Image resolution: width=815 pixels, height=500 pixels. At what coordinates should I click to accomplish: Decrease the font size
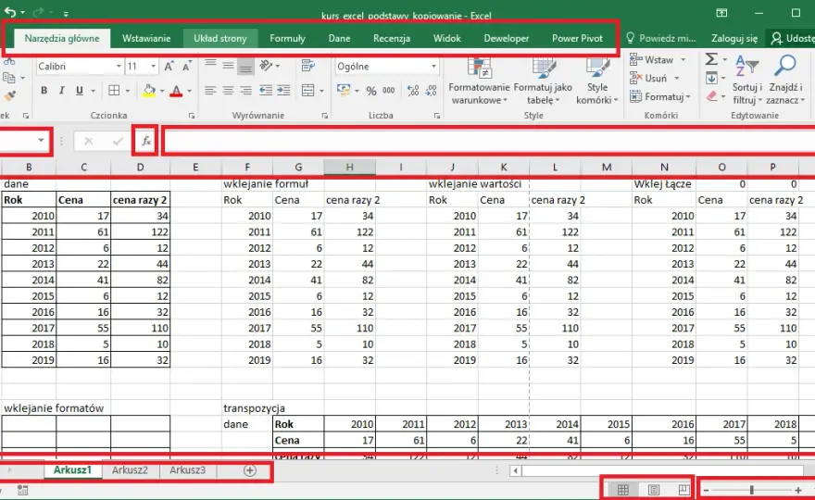click(x=186, y=67)
